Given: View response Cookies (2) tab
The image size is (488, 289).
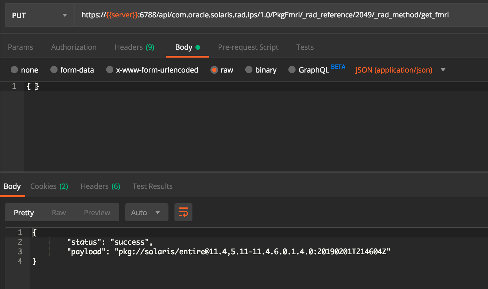Looking at the screenshot, I should [x=49, y=186].
